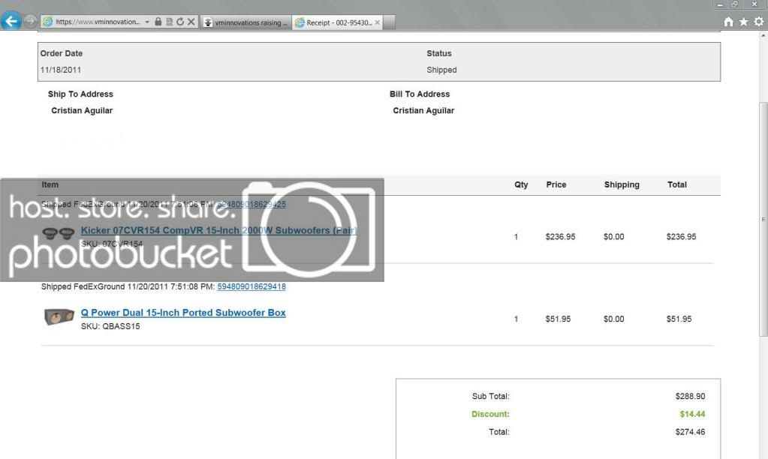Stop loading with the address bar X icon
Viewport: 768px width, 459px height.
point(191,22)
